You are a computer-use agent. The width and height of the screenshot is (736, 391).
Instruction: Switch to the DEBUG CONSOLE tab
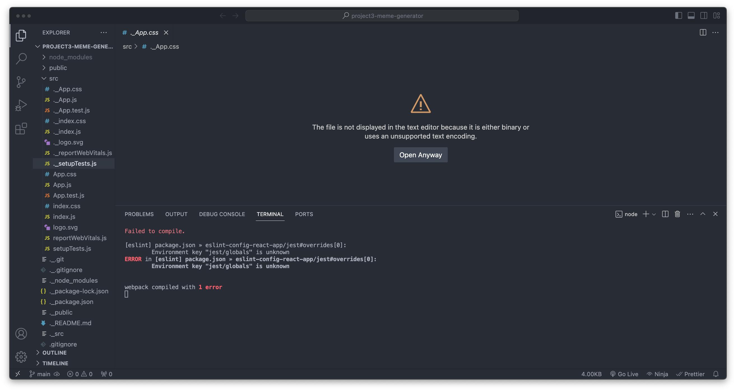(x=222, y=214)
